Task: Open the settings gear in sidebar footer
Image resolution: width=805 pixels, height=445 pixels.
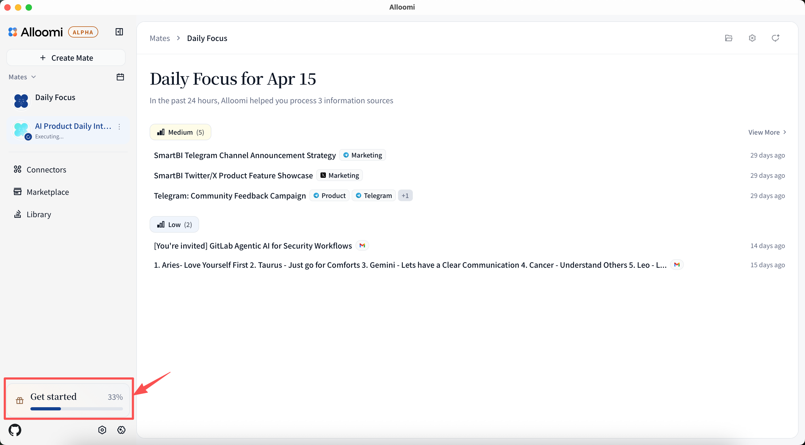Action: pos(121,430)
